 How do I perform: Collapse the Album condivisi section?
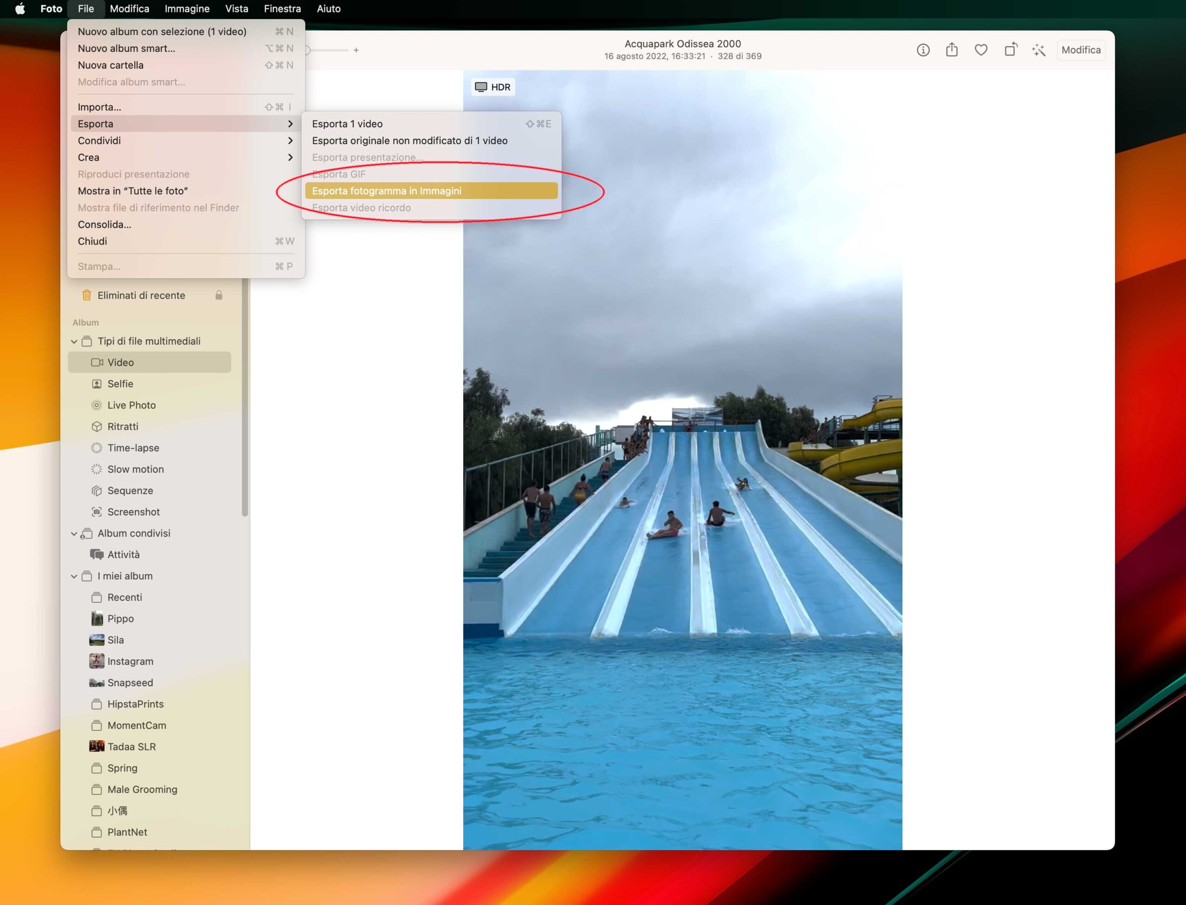[74, 533]
